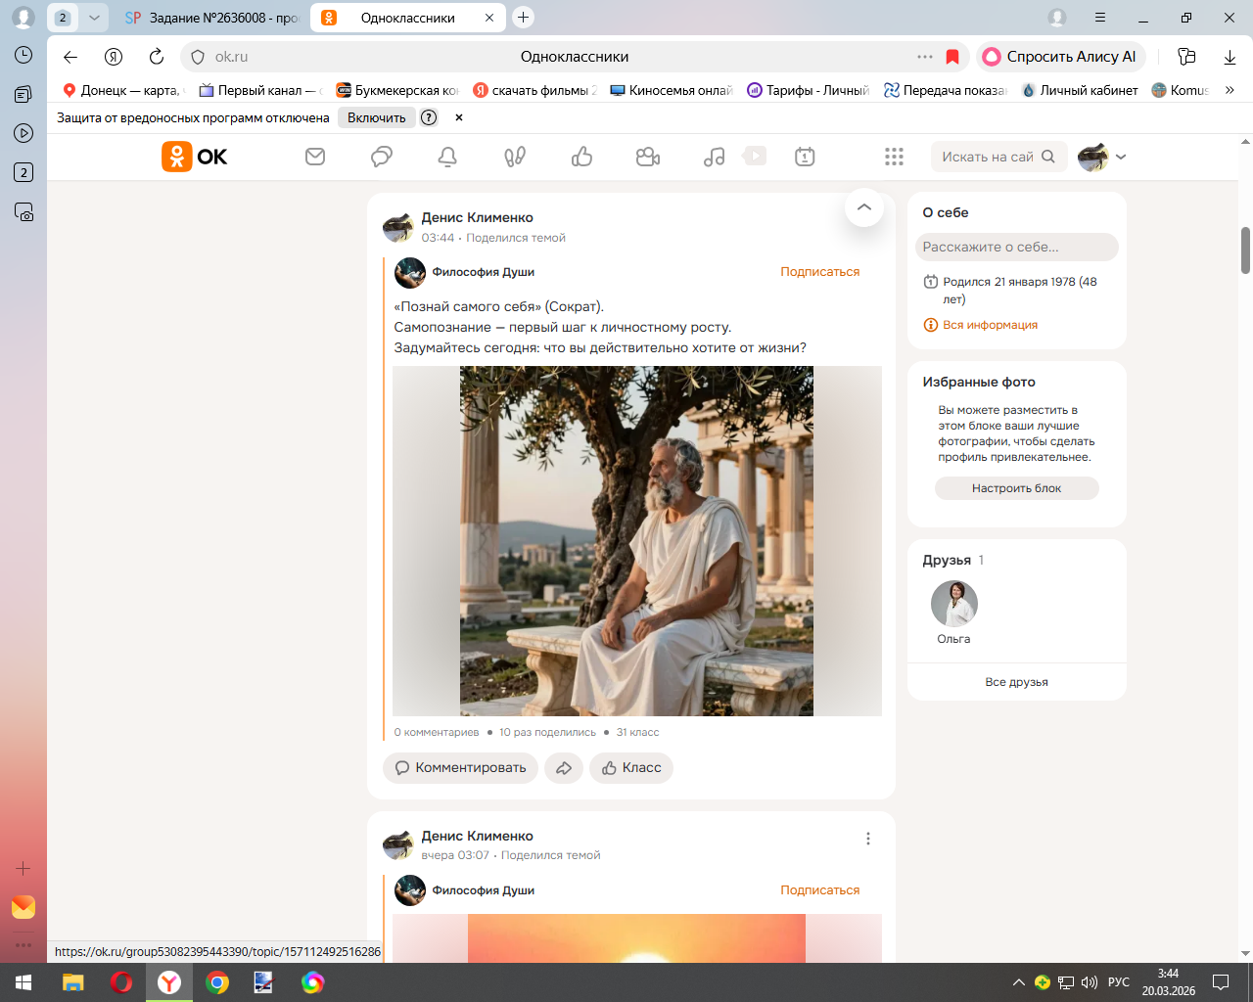Screen dimensions: 1253x1002
Task: Click the share arrow button under post
Action: (x=564, y=768)
